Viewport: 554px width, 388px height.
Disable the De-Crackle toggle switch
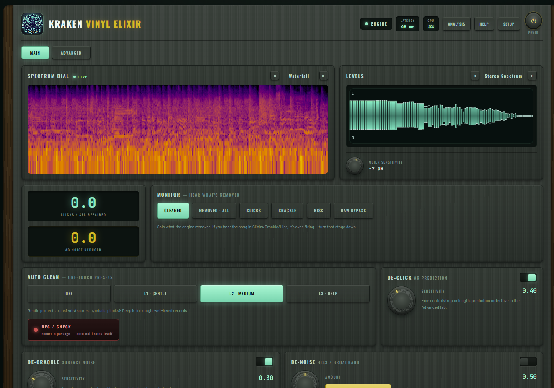pos(265,362)
